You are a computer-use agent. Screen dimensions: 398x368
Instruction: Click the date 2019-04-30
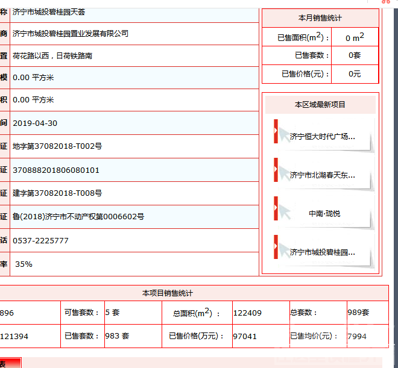tap(35, 123)
